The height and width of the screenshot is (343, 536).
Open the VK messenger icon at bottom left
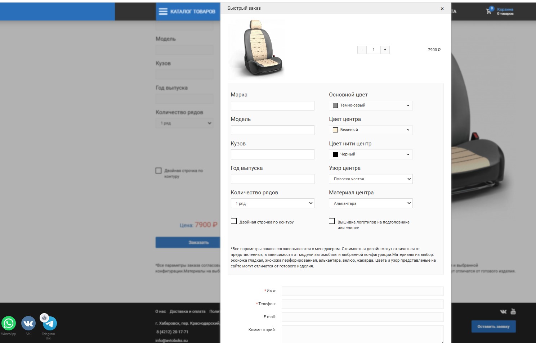28,323
